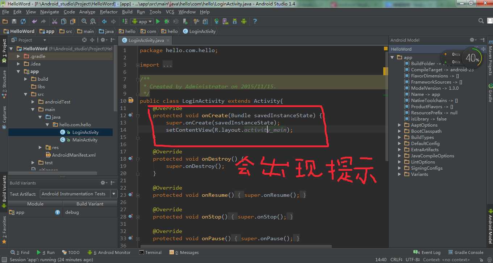The height and width of the screenshot is (263, 493).
Task: Open the 6: Android Monitor tool button
Action: pos(109,253)
